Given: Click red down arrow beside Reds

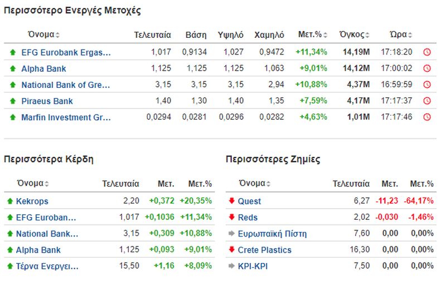Looking at the screenshot, I should tap(231, 217).
